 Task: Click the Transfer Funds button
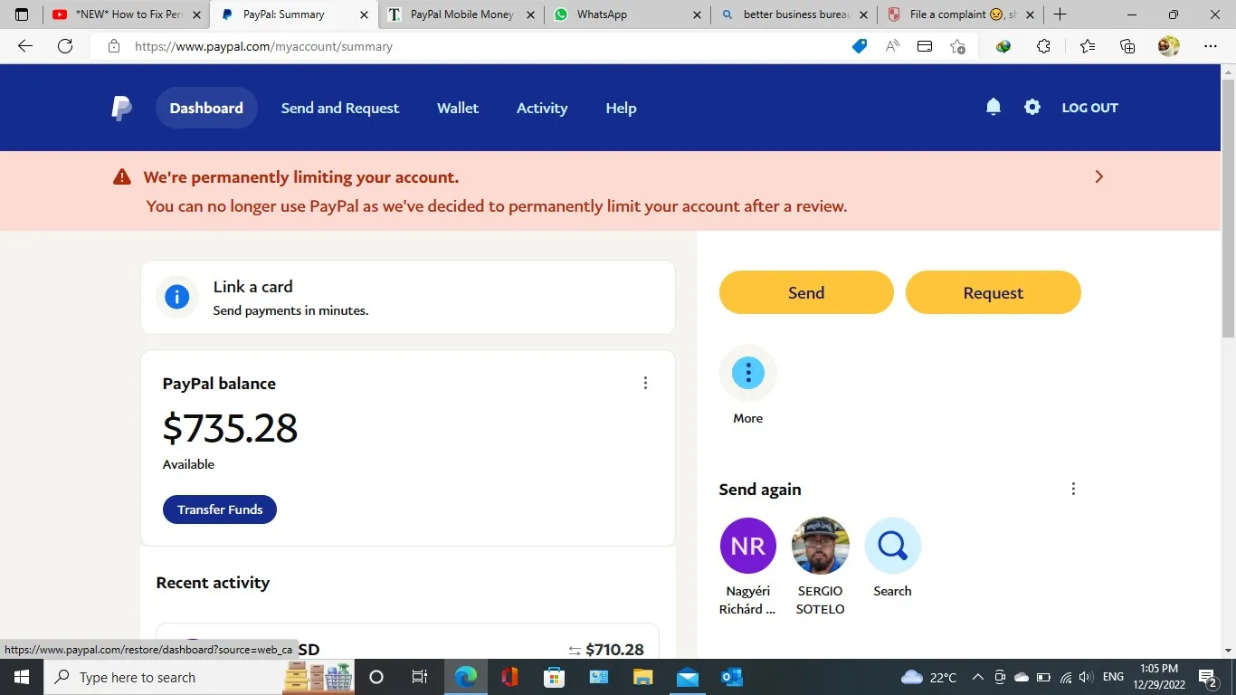pyautogui.click(x=220, y=509)
